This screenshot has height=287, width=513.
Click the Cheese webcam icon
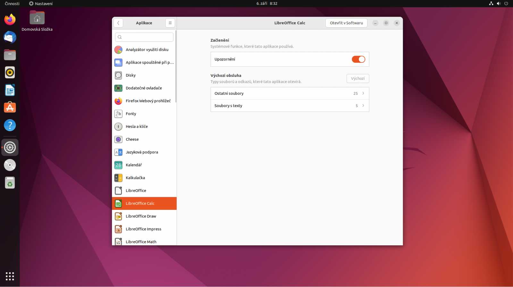pos(118,139)
